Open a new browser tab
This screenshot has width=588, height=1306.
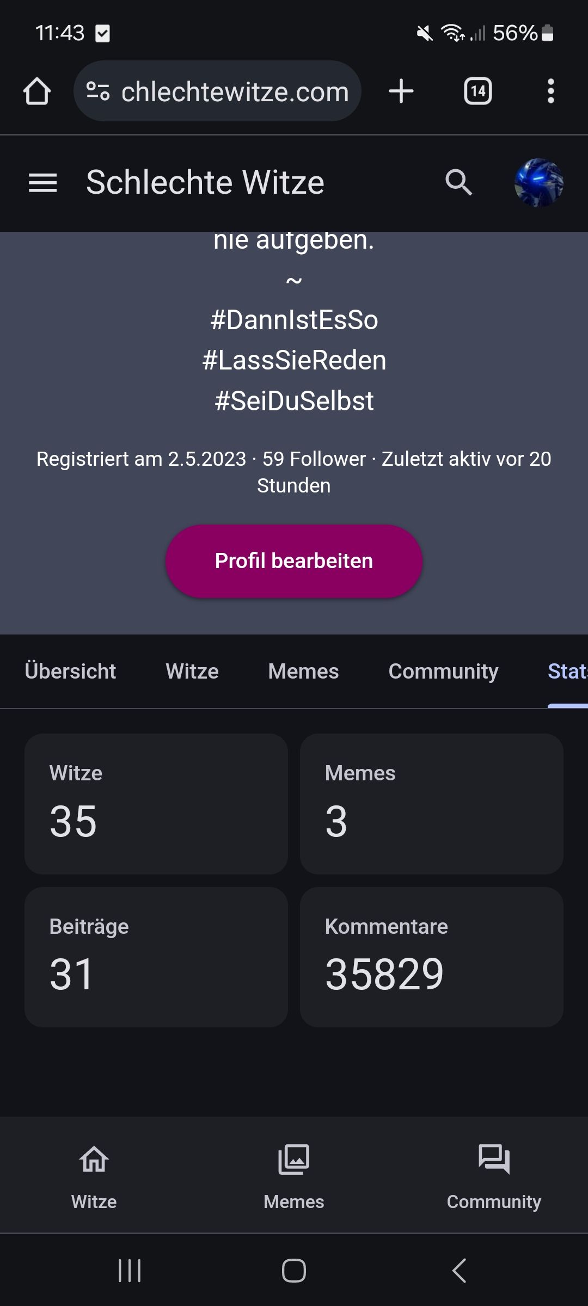(x=401, y=91)
